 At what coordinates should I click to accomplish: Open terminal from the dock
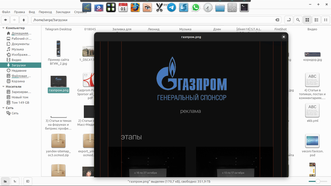click(244, 7)
